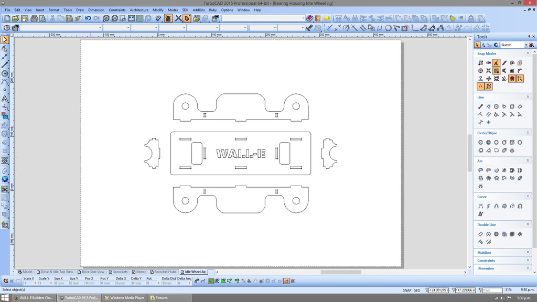
Task: Select the first Curve tool in Tools palette
Action: (x=480, y=206)
